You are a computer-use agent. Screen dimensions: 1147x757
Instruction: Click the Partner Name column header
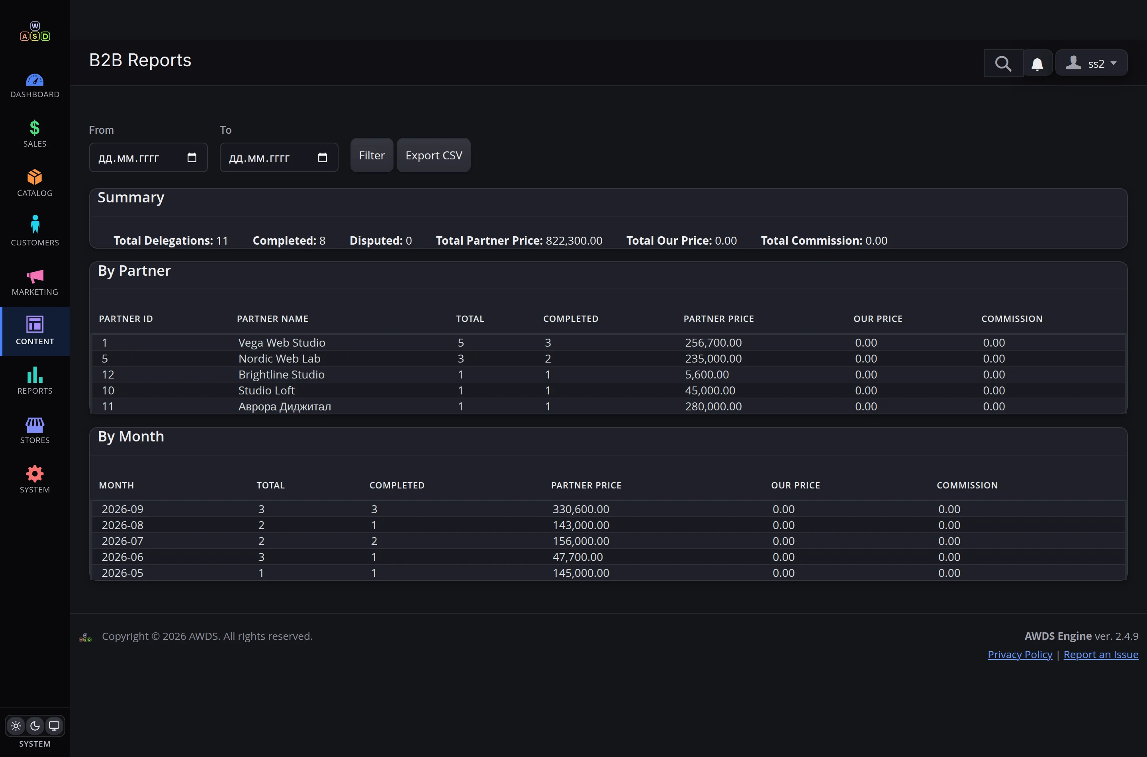pos(273,319)
